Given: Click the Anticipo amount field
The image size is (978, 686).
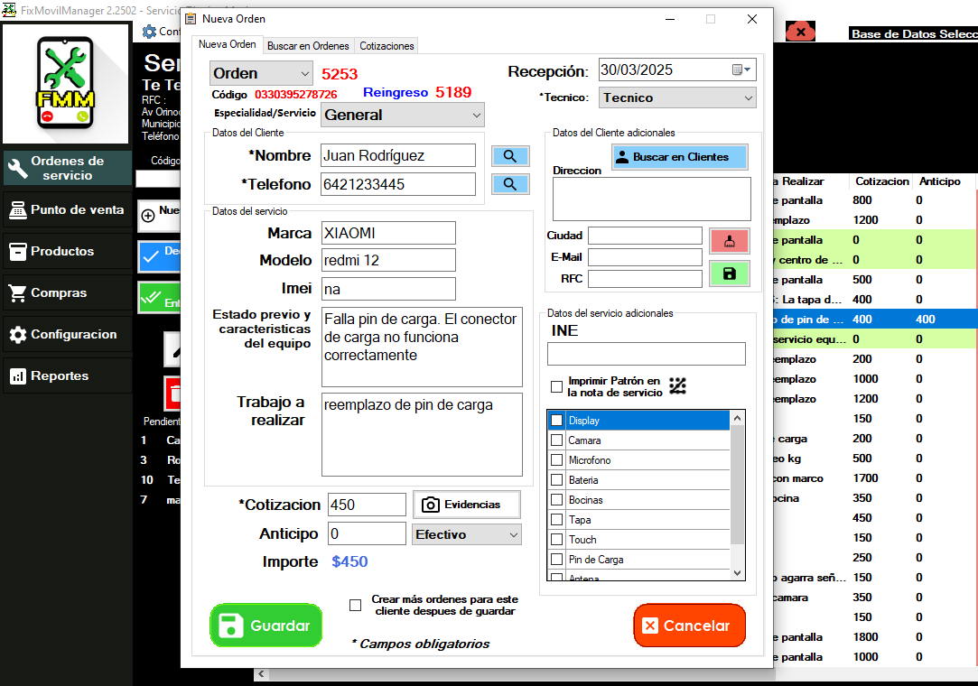Looking at the screenshot, I should (367, 533).
